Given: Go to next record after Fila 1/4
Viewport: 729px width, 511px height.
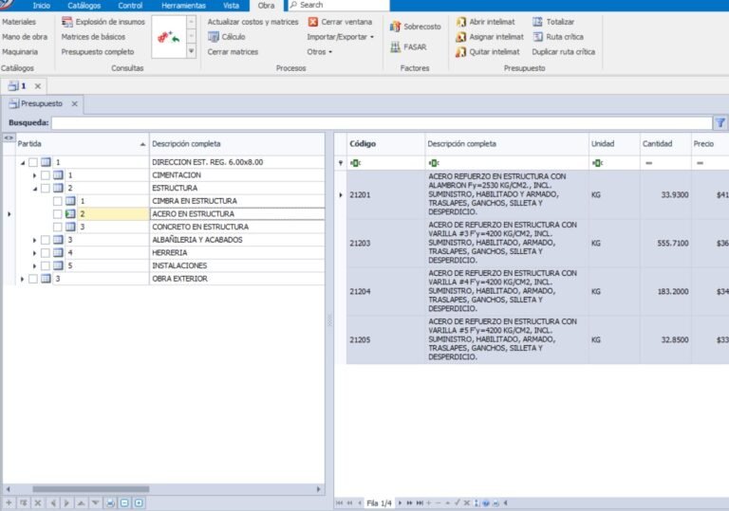Looking at the screenshot, I should click(x=400, y=502).
